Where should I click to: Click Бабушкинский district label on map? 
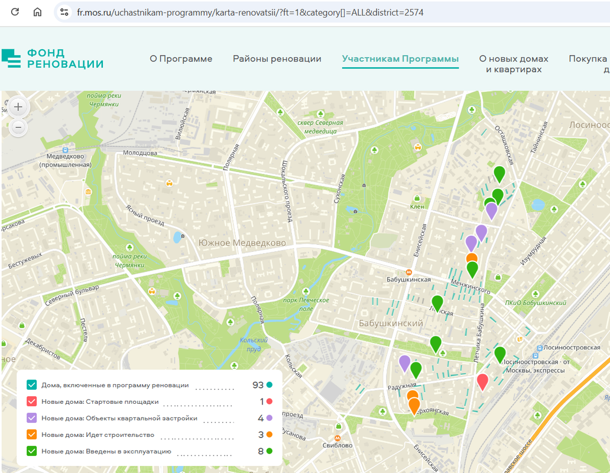pyautogui.click(x=391, y=323)
